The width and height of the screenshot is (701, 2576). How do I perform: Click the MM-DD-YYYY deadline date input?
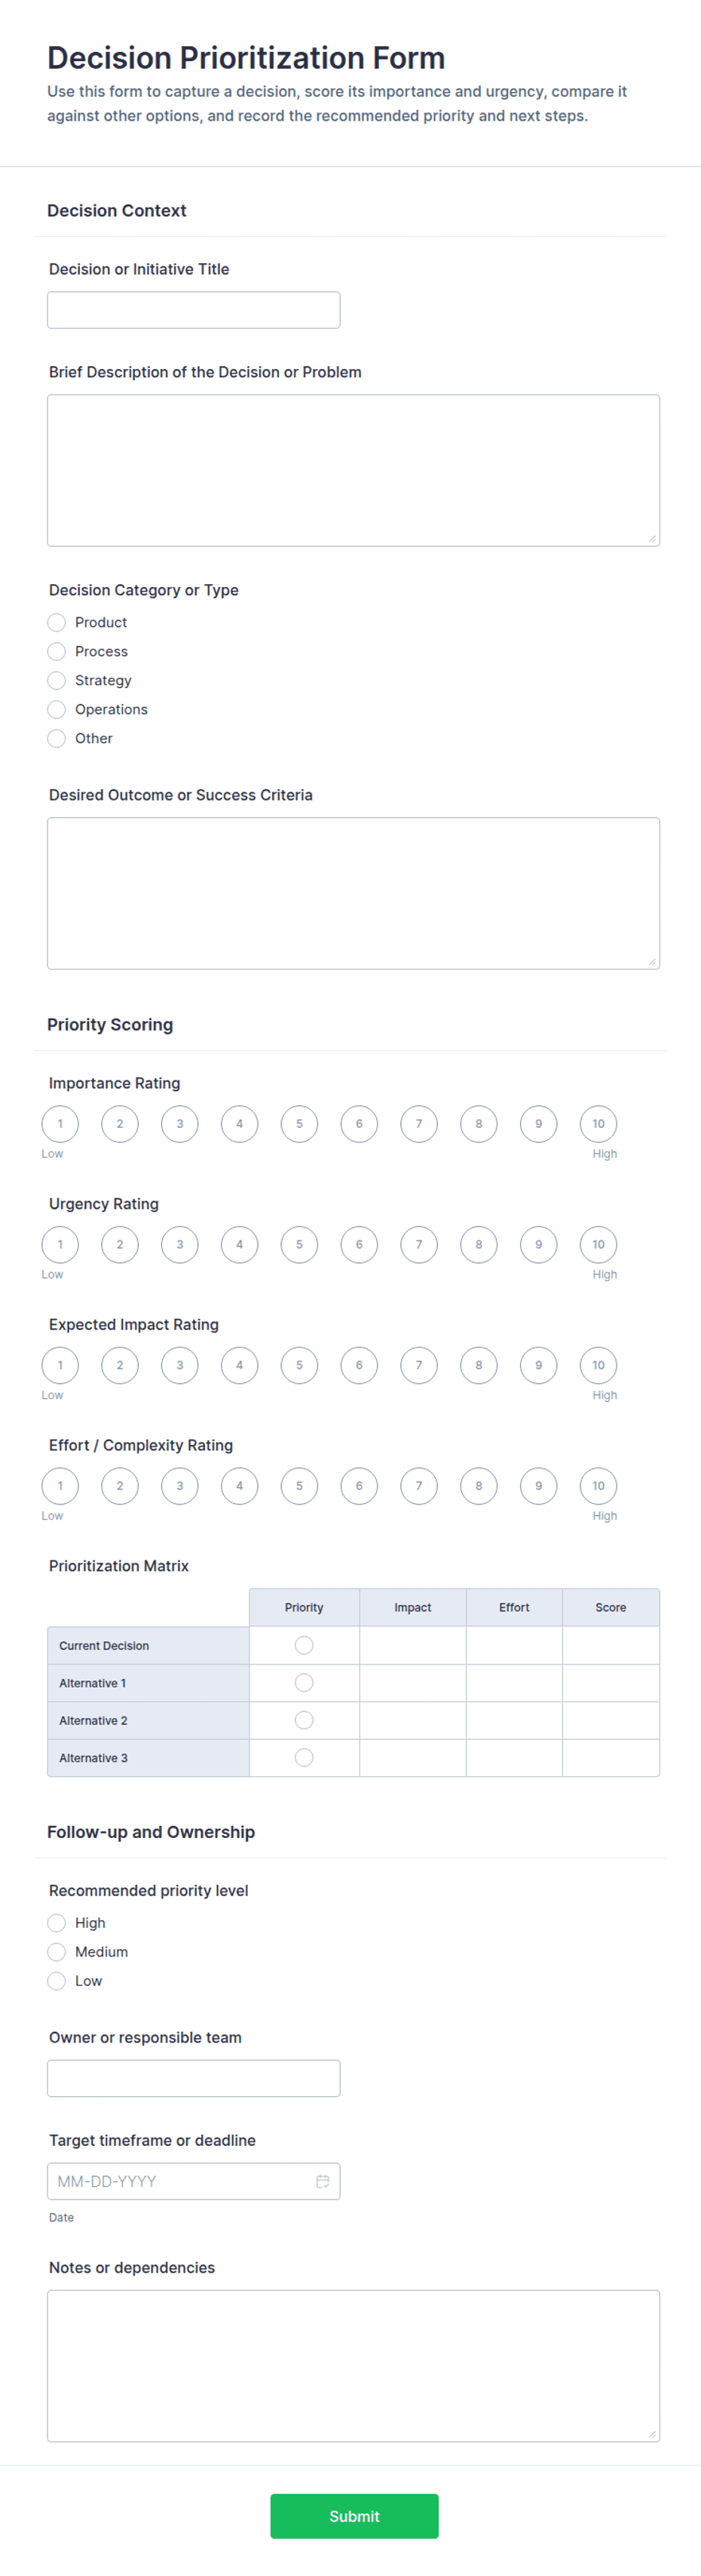tap(179, 2181)
